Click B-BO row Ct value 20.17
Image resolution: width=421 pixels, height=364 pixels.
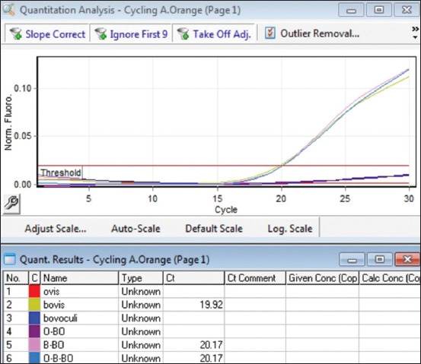[x=212, y=345]
